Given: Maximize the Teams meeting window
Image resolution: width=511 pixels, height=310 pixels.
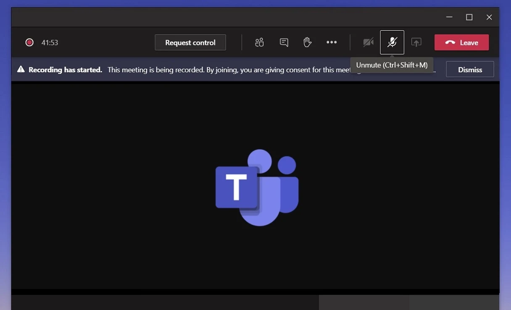Looking at the screenshot, I should tap(469, 17).
